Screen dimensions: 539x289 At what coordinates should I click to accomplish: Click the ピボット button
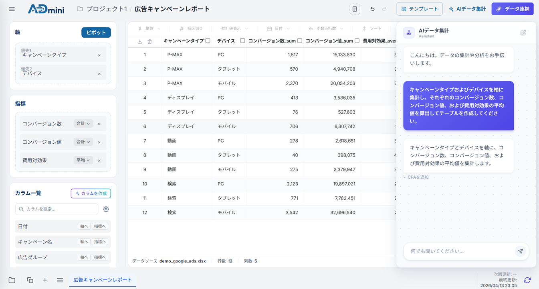(x=96, y=33)
